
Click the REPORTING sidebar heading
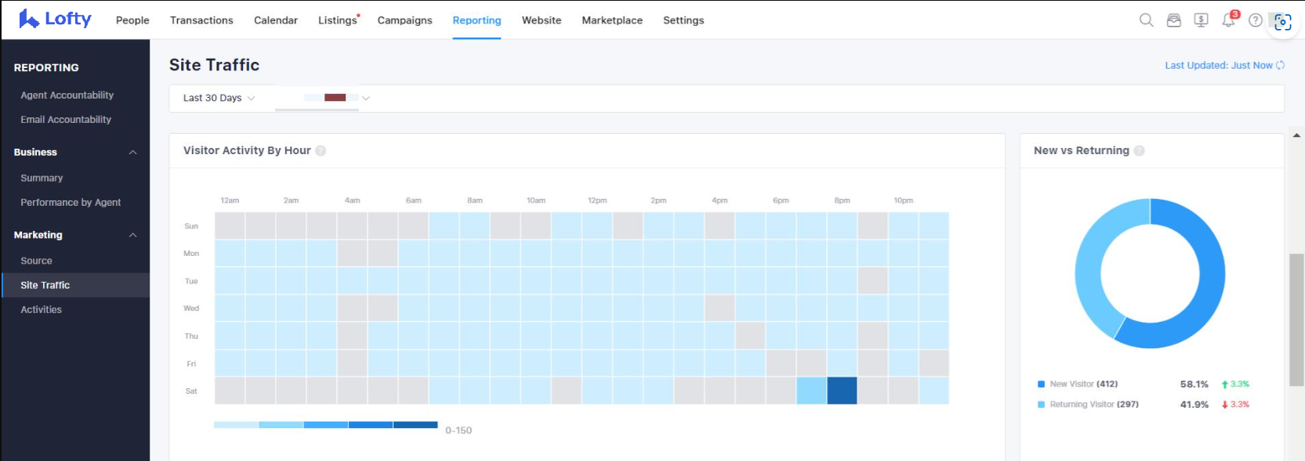tap(46, 68)
